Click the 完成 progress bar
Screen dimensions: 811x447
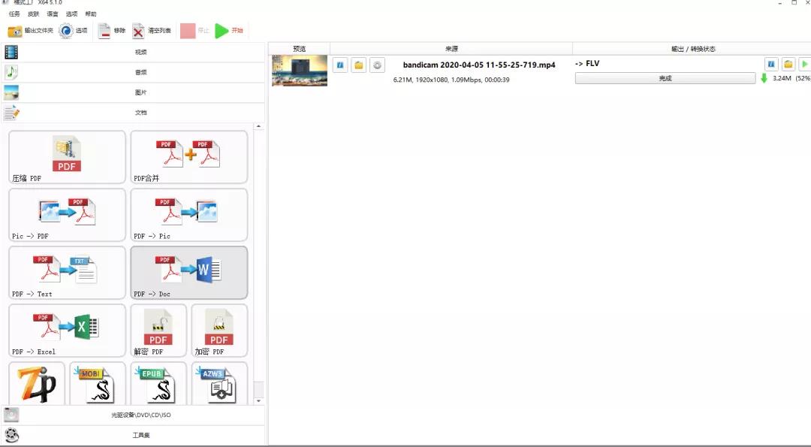(665, 79)
